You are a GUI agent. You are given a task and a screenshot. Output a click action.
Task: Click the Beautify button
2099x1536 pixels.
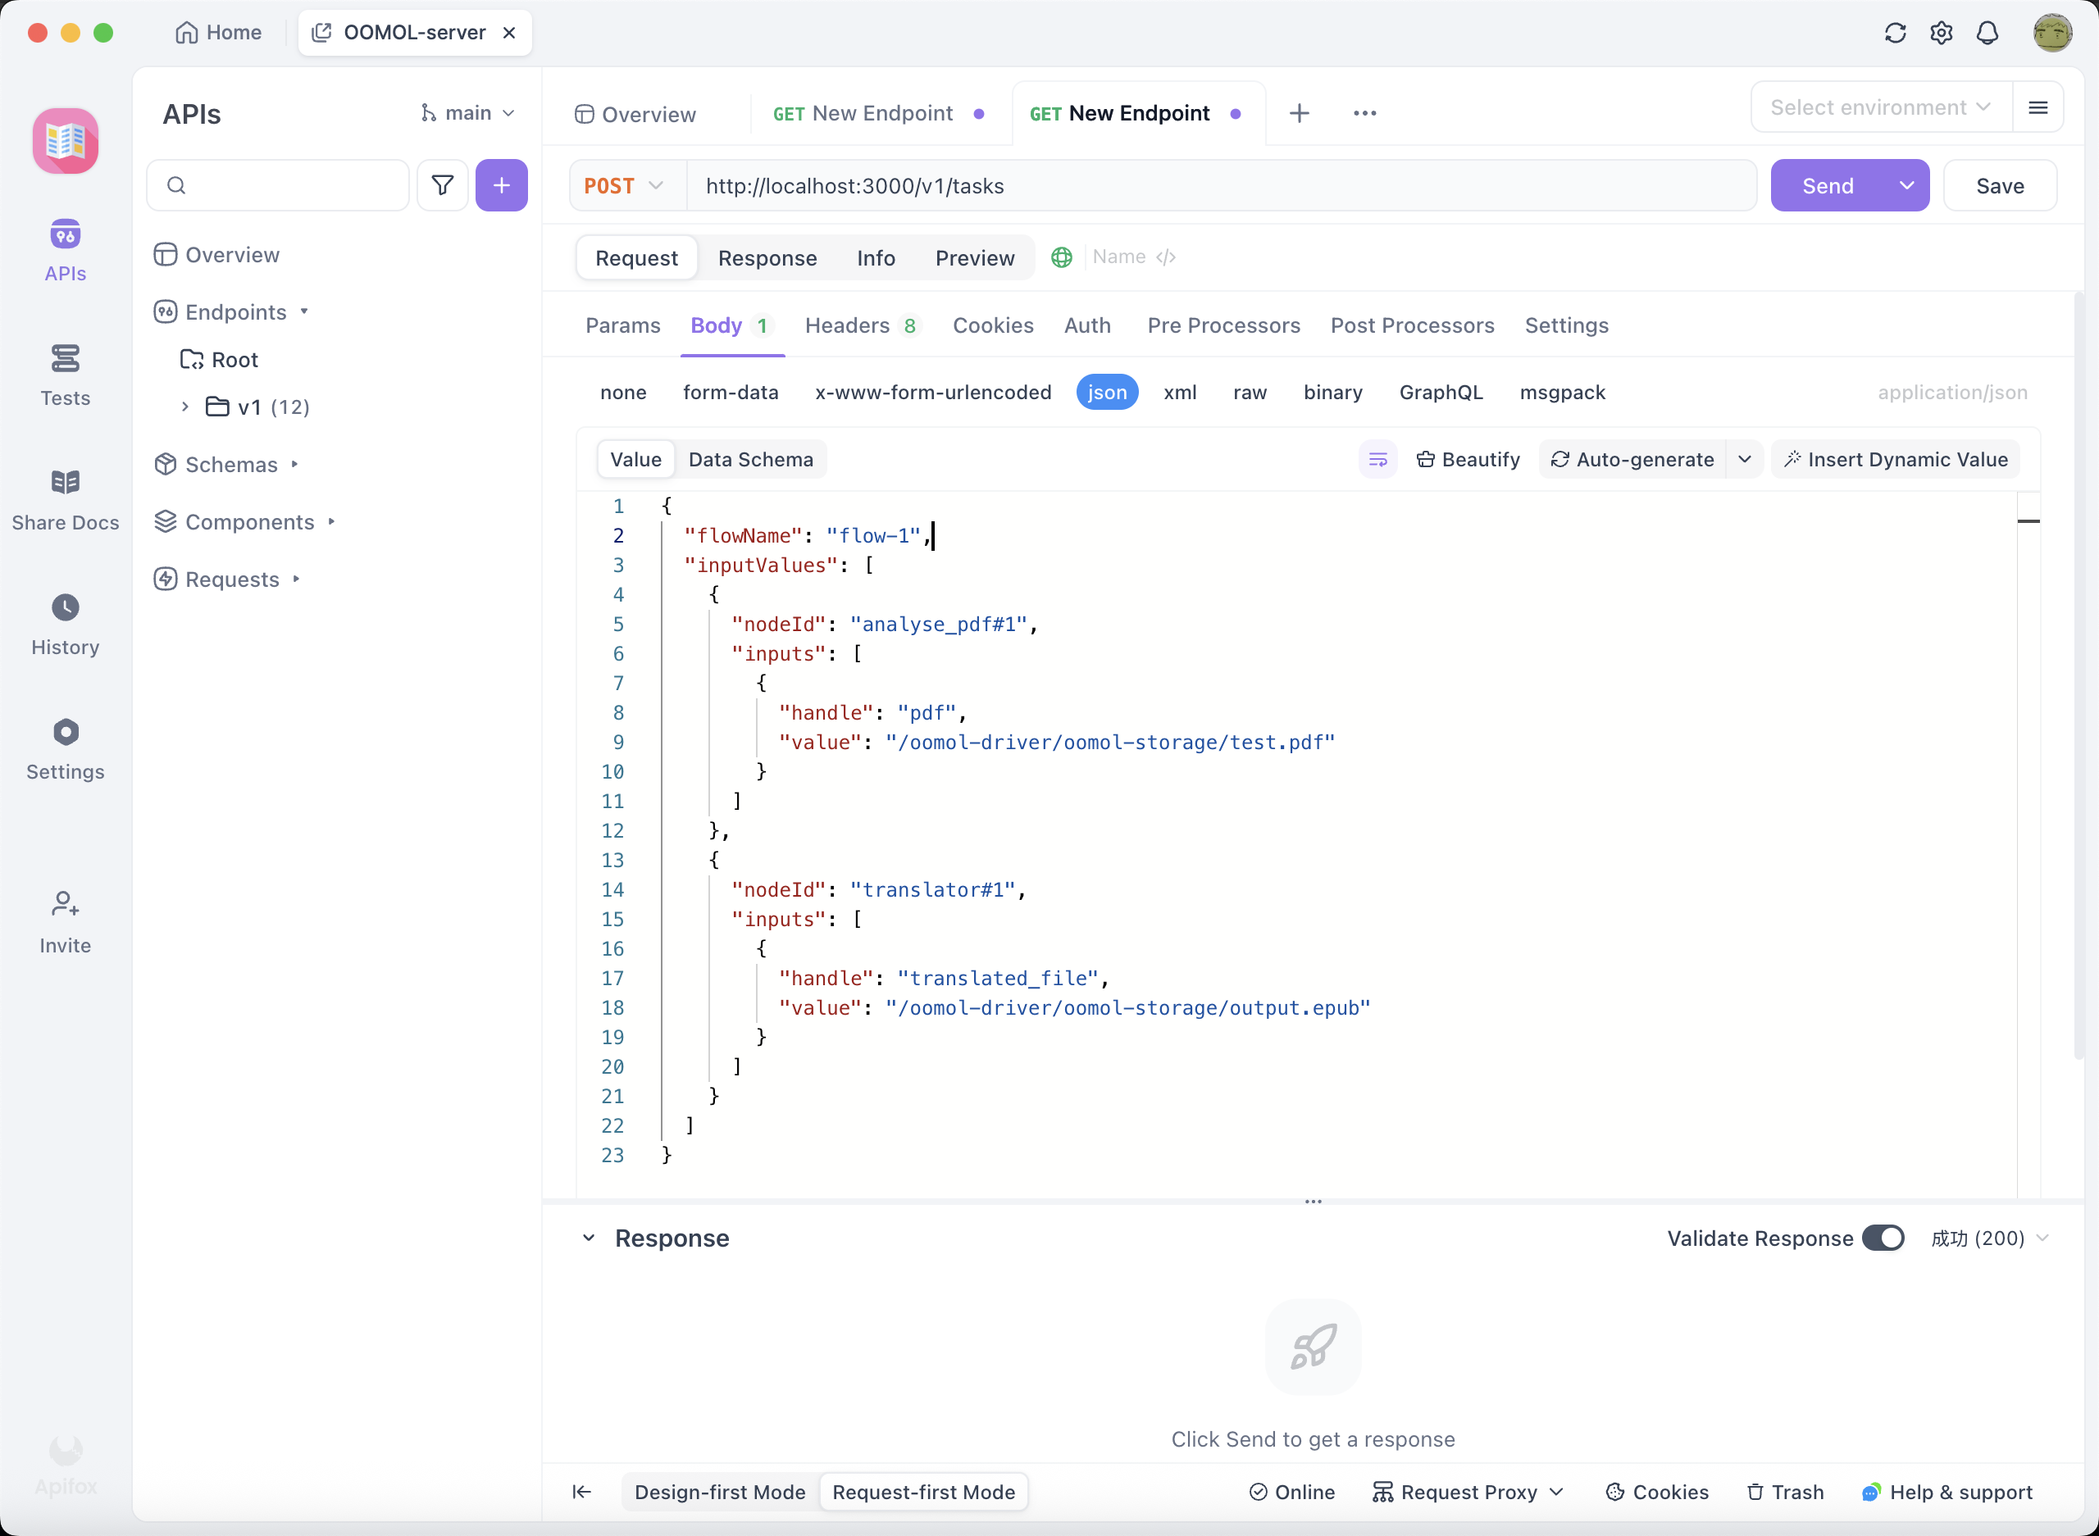[1468, 459]
